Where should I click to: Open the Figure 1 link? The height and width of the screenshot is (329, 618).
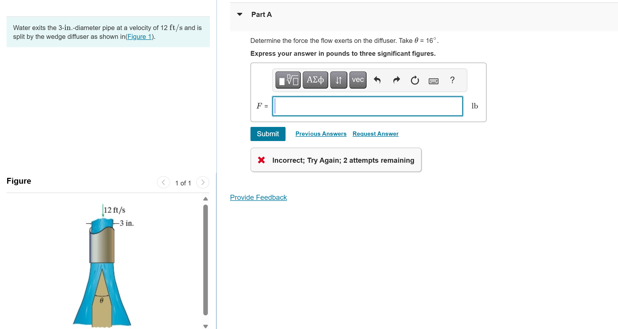coord(139,37)
